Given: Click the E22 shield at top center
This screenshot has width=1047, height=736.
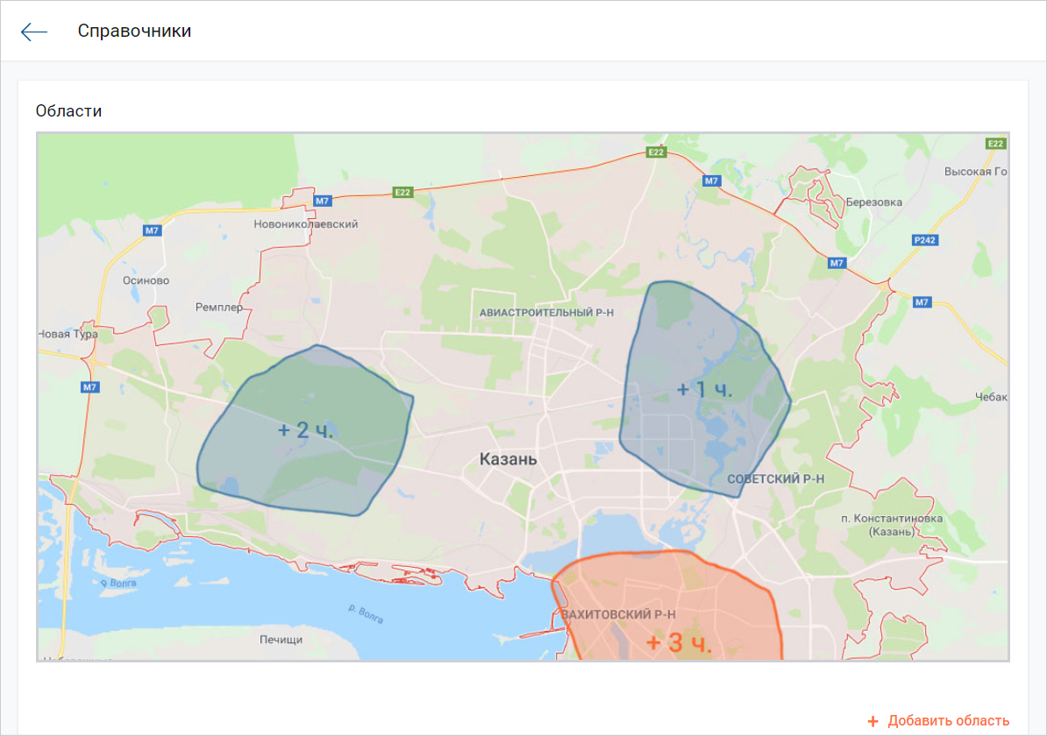Looking at the screenshot, I should pos(657,152).
